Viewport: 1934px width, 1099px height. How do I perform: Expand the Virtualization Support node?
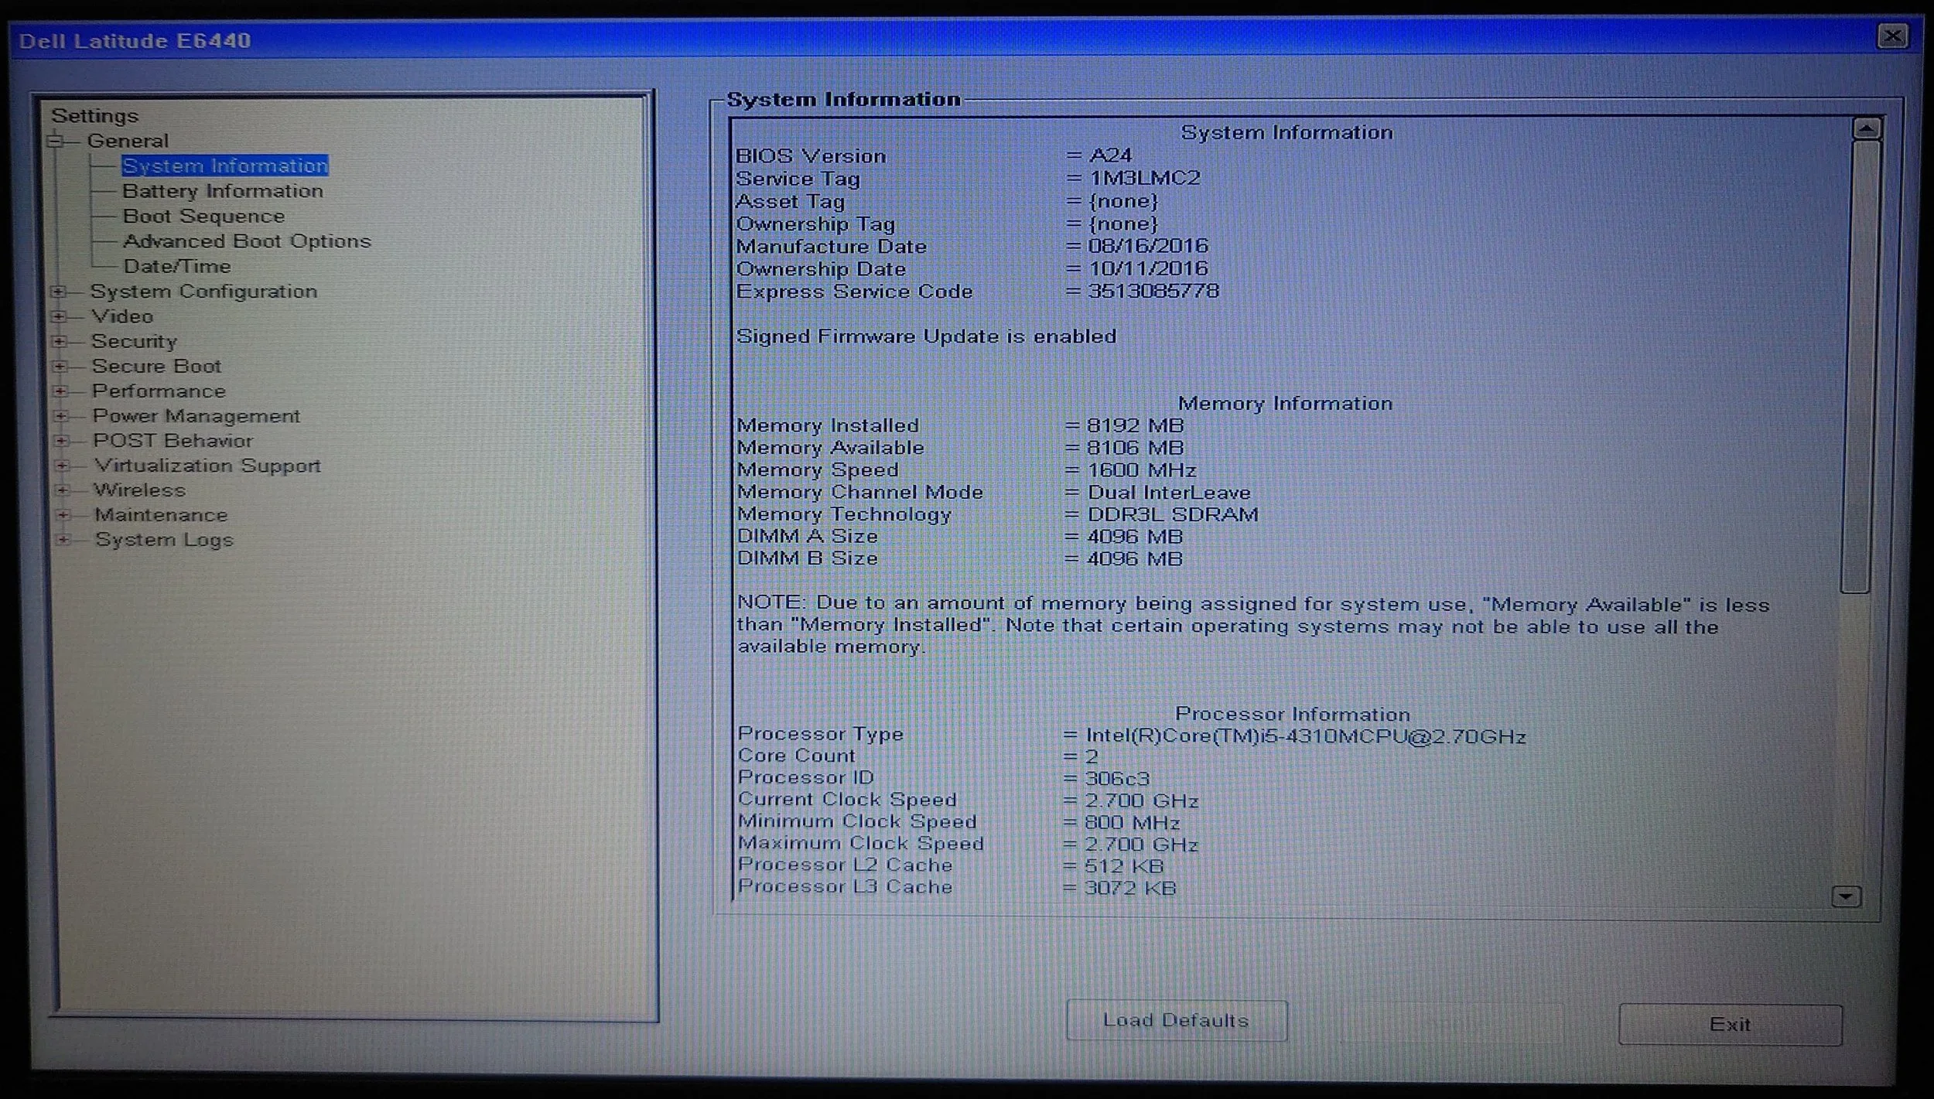tap(62, 466)
